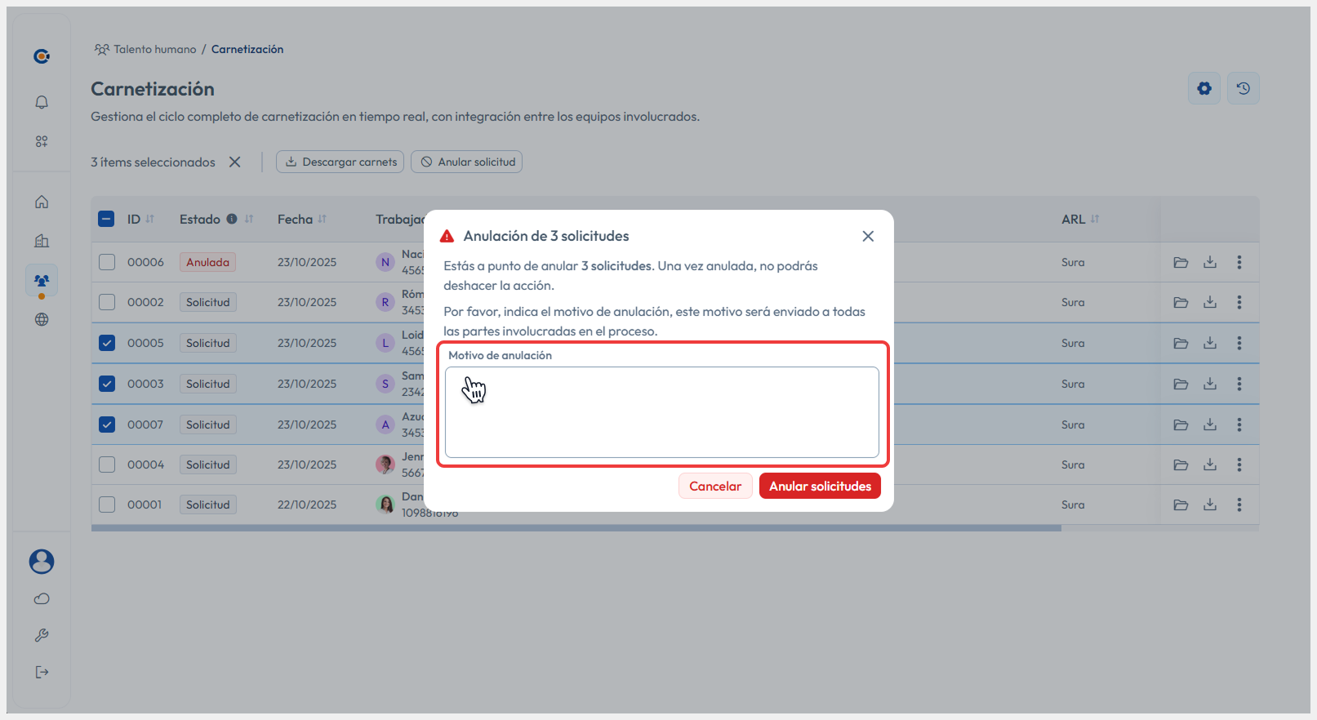Click the Cancelar button
This screenshot has width=1317, height=720.
[714, 486]
